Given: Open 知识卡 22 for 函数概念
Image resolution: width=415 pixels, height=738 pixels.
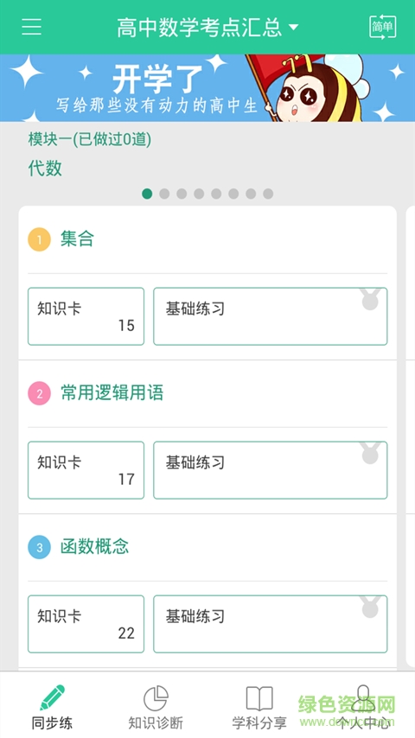Looking at the screenshot, I should tap(86, 624).
